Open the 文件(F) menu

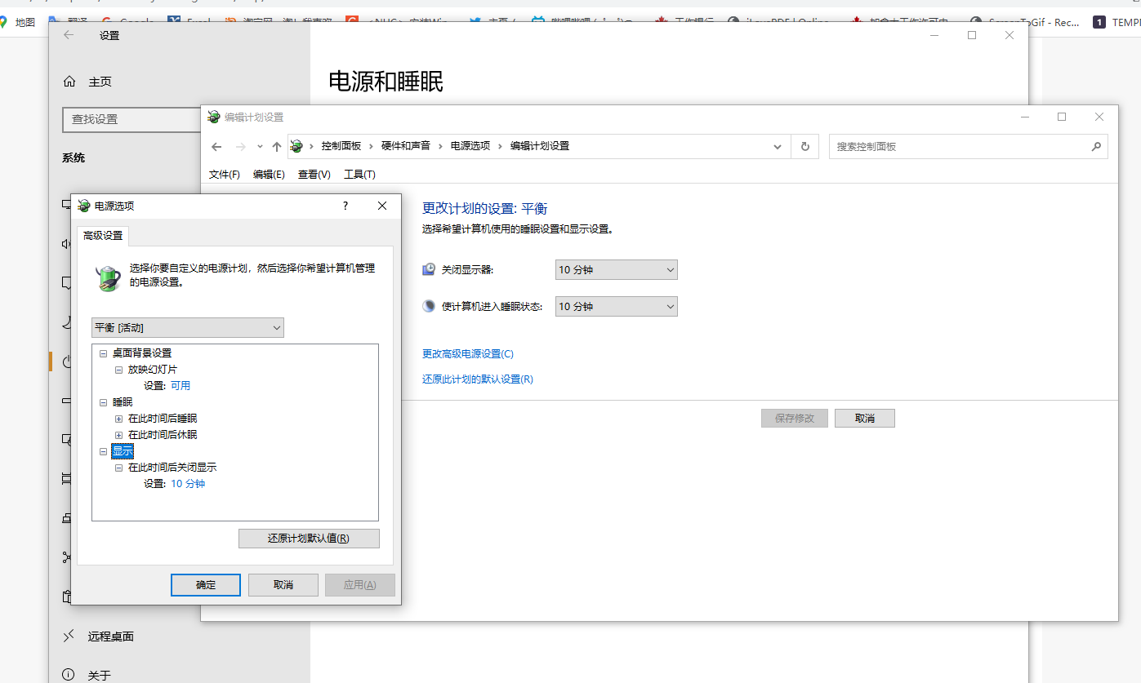[224, 175]
